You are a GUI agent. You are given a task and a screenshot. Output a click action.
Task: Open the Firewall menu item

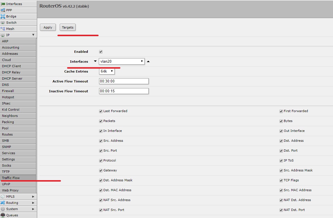point(8,91)
